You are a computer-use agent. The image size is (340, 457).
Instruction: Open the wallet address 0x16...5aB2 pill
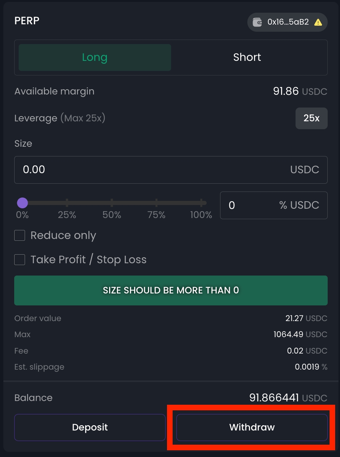[x=287, y=22]
